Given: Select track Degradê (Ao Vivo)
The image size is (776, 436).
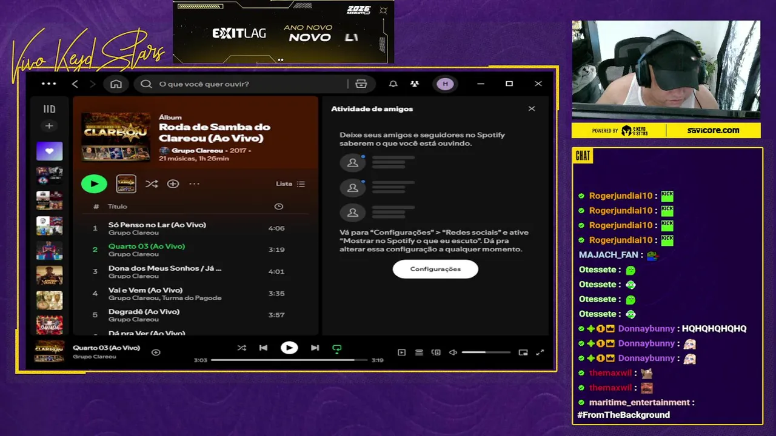Looking at the screenshot, I should 194,315.
